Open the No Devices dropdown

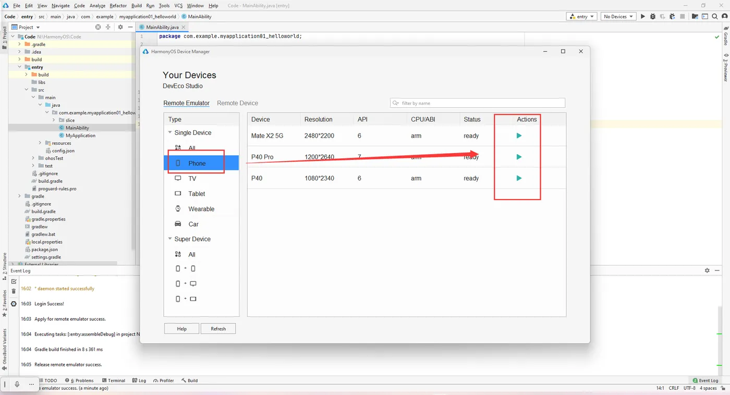click(x=618, y=17)
